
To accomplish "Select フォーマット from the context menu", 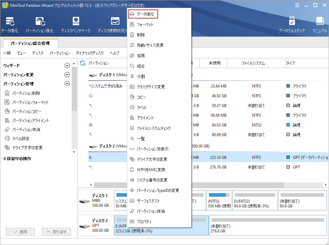I will (x=159, y=25).
